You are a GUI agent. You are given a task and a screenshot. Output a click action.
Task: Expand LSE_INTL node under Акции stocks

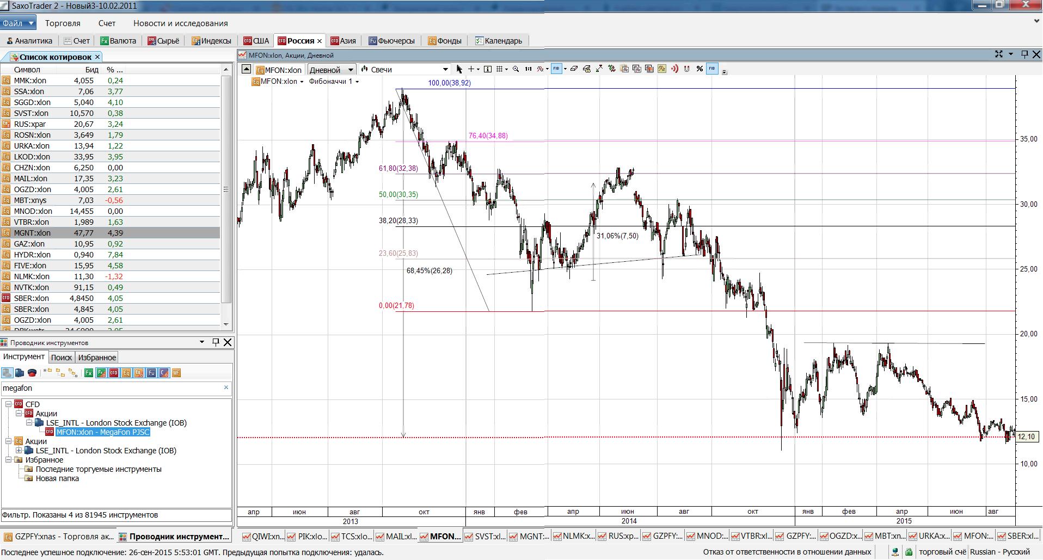[19, 451]
